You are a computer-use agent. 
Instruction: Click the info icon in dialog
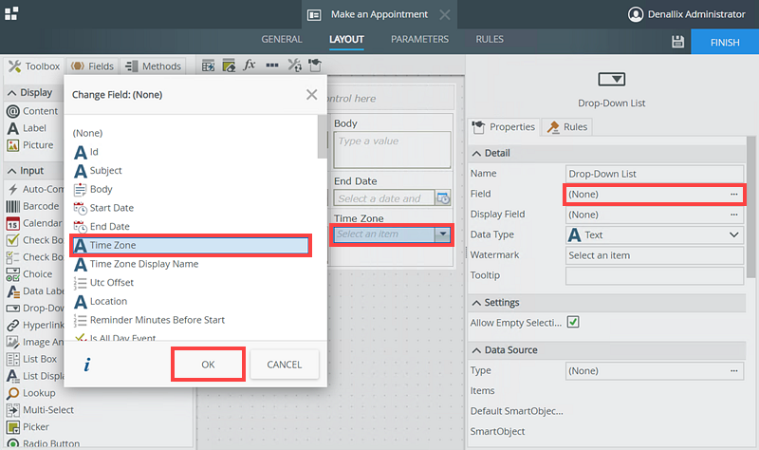pyautogui.click(x=87, y=365)
